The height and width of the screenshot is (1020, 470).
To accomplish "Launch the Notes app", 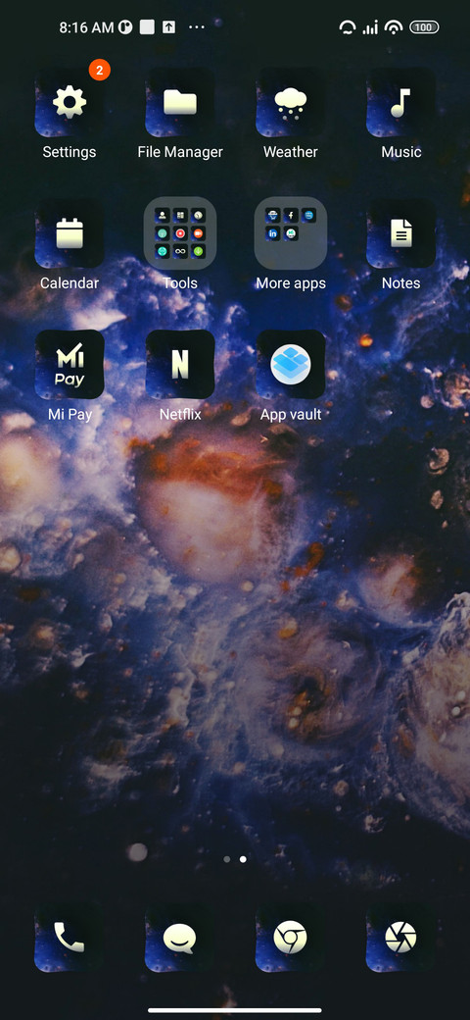I will tap(400, 233).
